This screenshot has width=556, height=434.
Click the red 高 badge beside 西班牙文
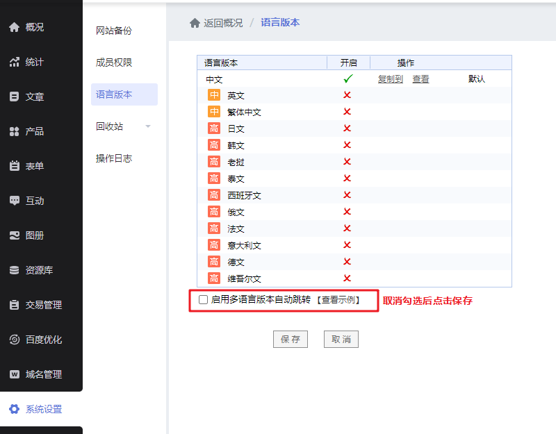(214, 195)
